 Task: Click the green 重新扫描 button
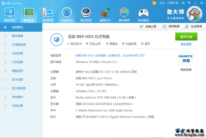click(x=186, y=37)
